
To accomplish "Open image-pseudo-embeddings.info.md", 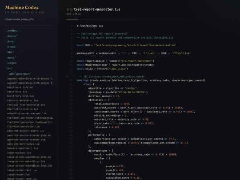I will pyautogui.click(x=29, y=157).
